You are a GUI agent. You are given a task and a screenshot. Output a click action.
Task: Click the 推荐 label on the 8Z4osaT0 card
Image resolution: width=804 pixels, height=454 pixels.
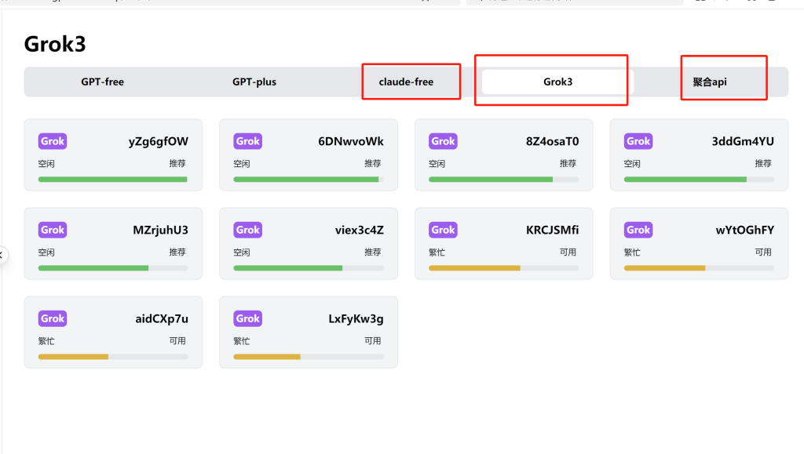568,163
